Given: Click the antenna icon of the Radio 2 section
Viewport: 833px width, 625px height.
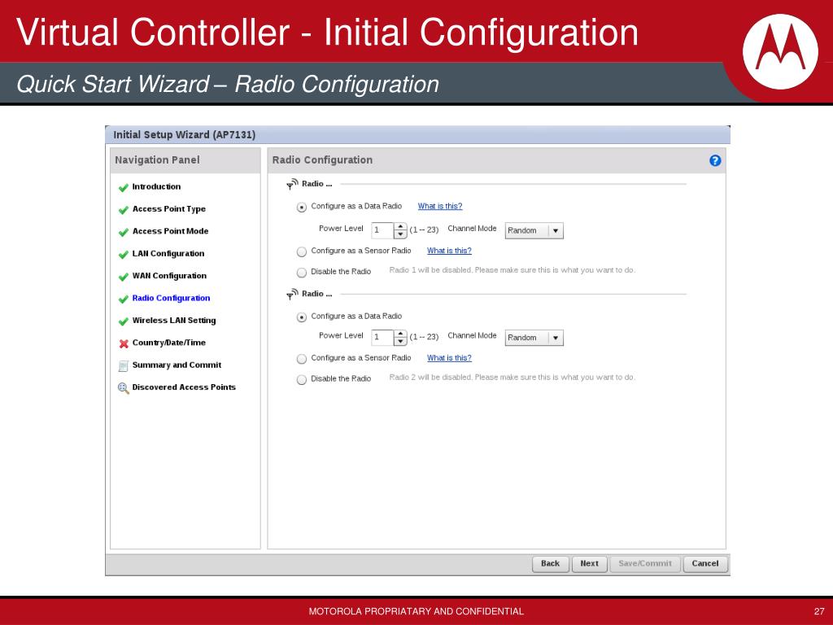Looking at the screenshot, I should [x=292, y=294].
